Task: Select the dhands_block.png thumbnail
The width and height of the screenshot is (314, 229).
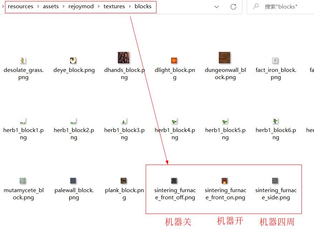Action: click(x=124, y=58)
